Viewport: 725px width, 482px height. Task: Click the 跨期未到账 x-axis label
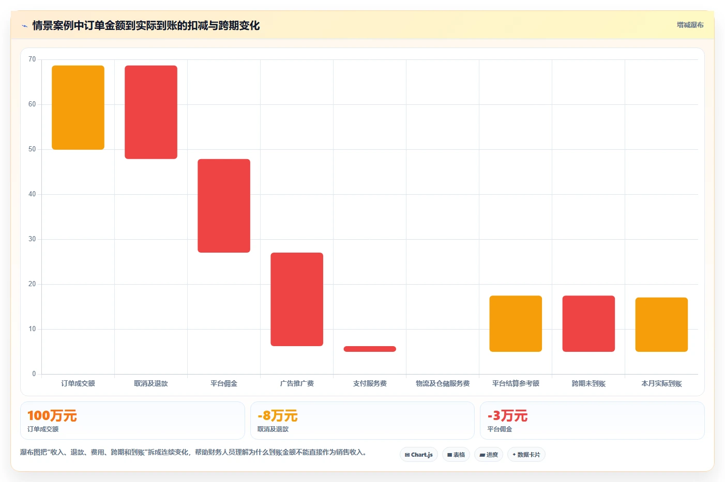pyautogui.click(x=588, y=383)
